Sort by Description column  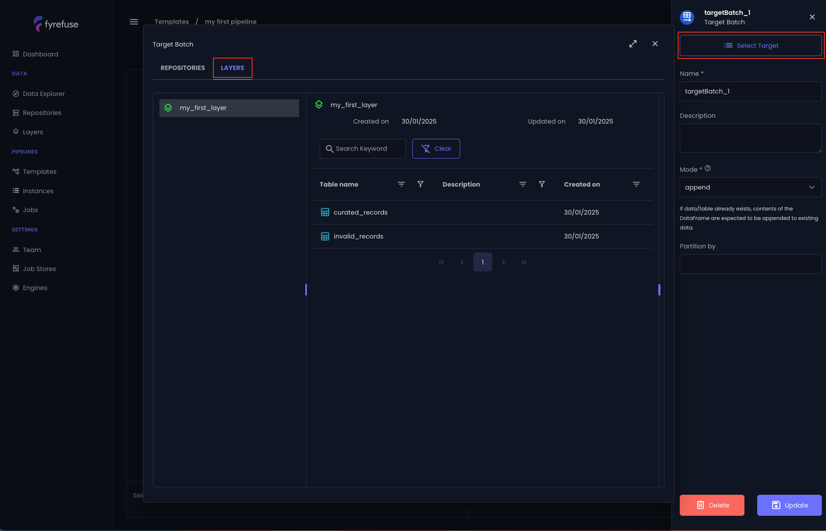[523, 184]
